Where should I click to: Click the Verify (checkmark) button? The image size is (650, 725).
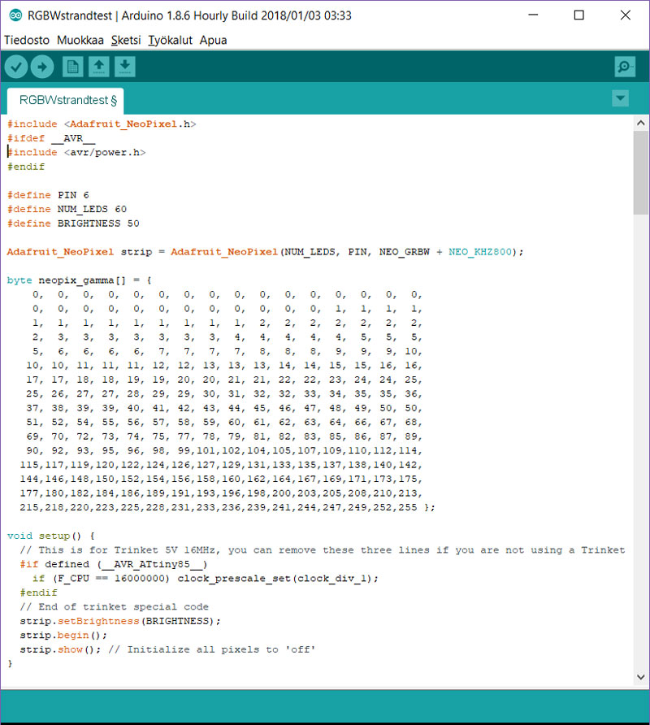point(16,67)
